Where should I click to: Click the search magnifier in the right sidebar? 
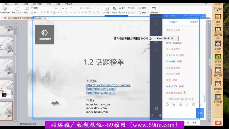pyautogui.click(x=216, y=9)
